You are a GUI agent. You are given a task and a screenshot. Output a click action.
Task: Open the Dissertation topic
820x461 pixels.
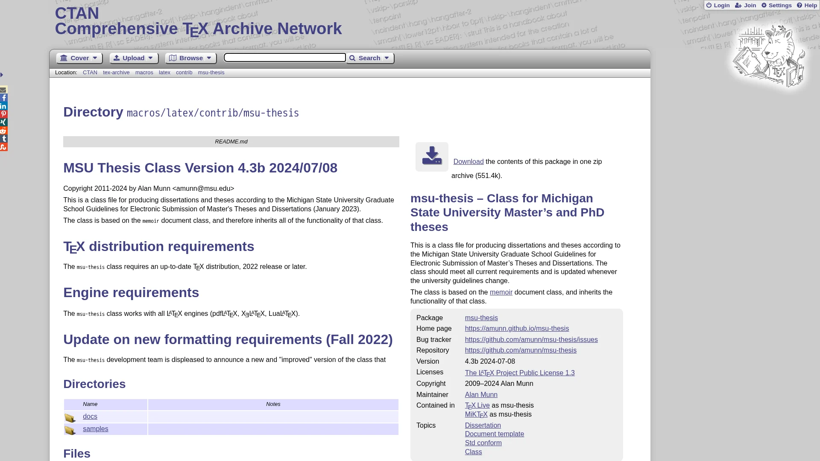[x=483, y=425]
